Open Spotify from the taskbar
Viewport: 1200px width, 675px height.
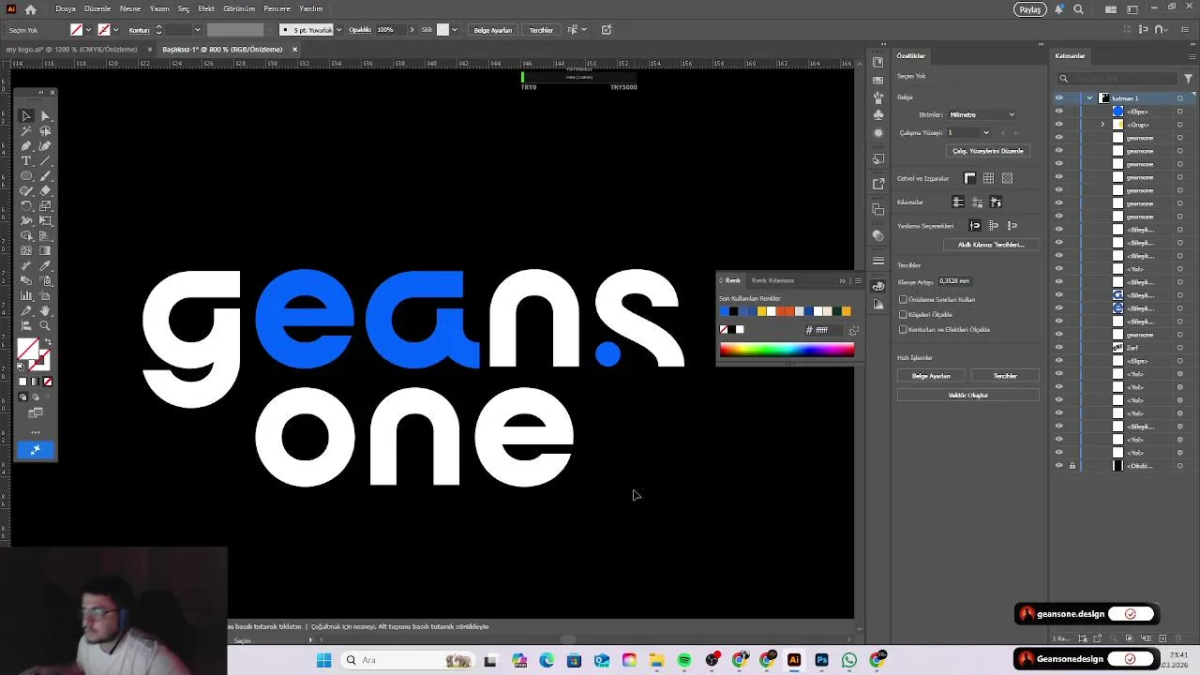[x=684, y=660]
